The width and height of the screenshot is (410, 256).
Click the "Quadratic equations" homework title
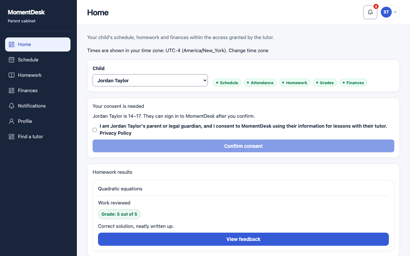tap(120, 189)
